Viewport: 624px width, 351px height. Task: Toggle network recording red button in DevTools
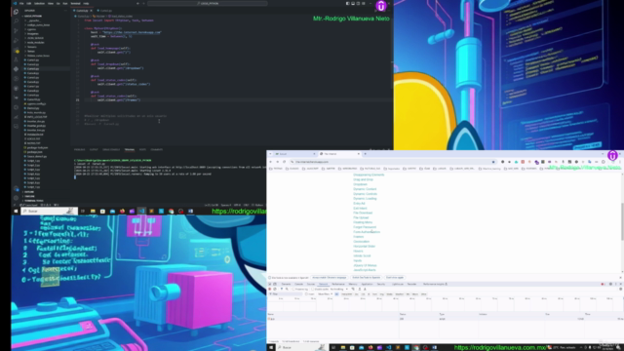tap(270, 290)
